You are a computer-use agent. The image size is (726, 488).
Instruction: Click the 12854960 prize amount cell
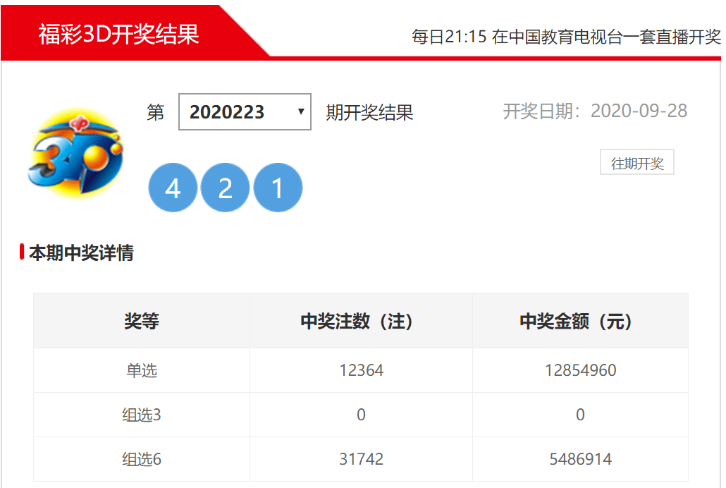tap(581, 370)
